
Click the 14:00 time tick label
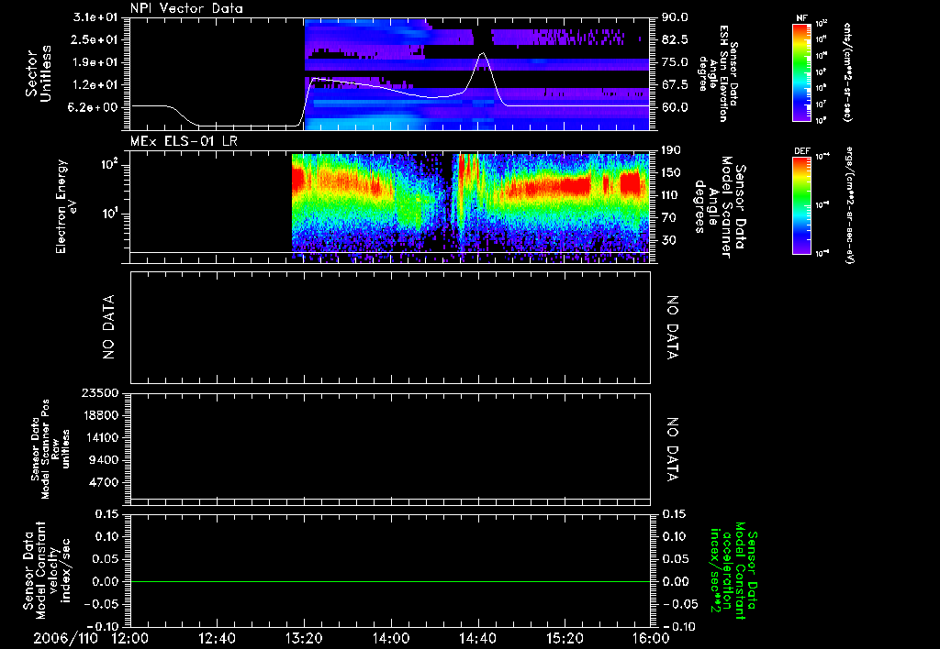tap(391, 638)
